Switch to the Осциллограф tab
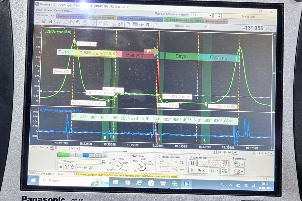This screenshot has width=302, height=201. (x=45, y=15)
